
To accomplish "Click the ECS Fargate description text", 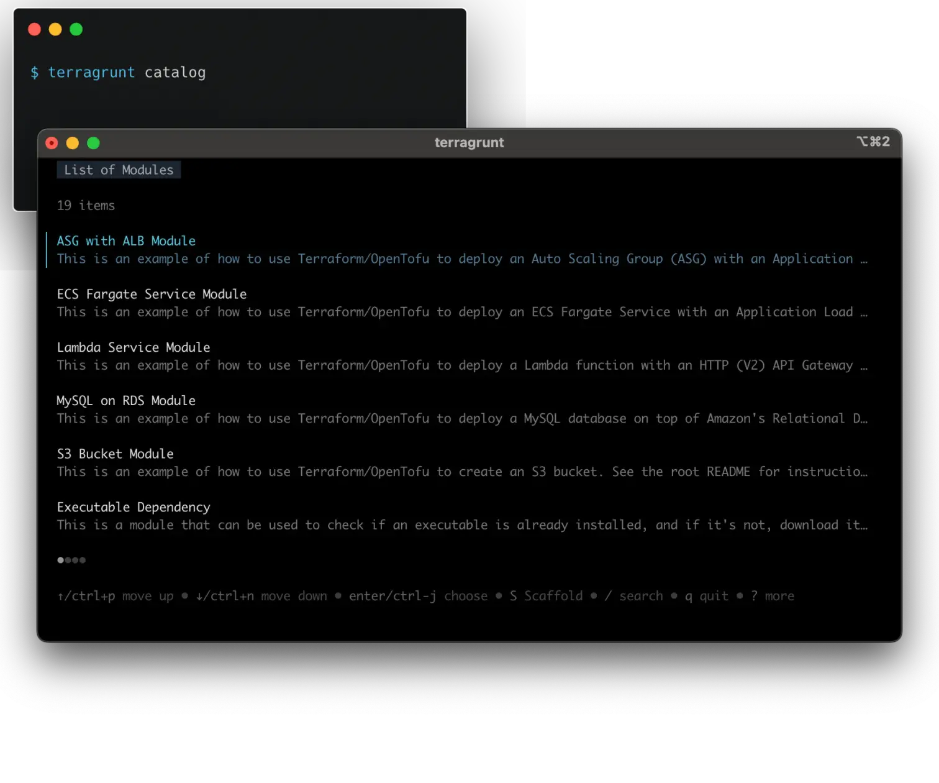I will point(462,313).
